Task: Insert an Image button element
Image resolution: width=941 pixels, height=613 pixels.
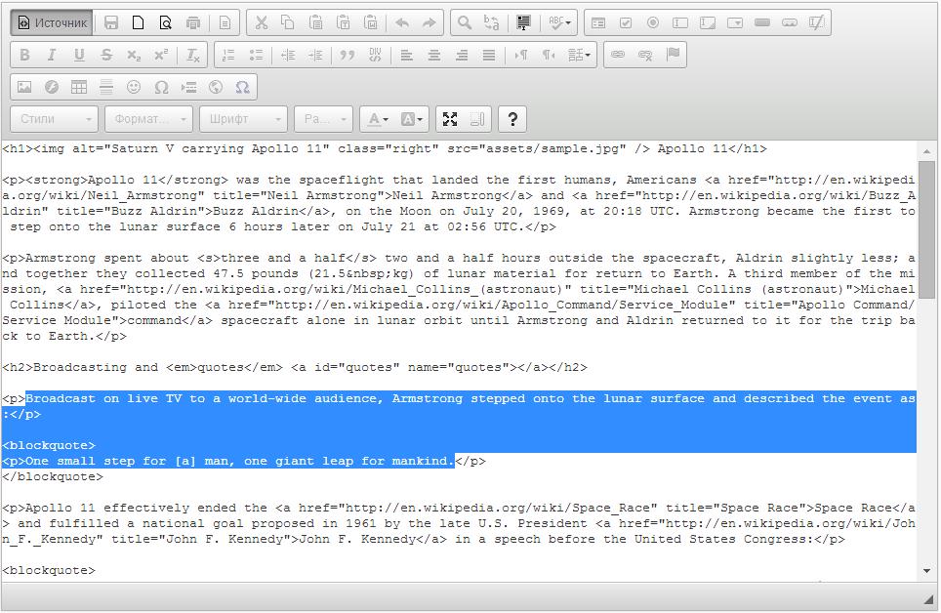Action: coord(790,22)
